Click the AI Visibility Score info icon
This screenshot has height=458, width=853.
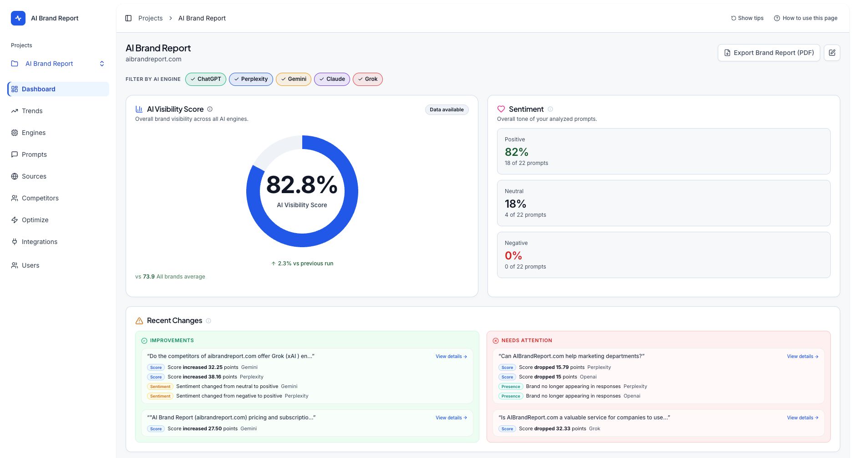coord(210,109)
